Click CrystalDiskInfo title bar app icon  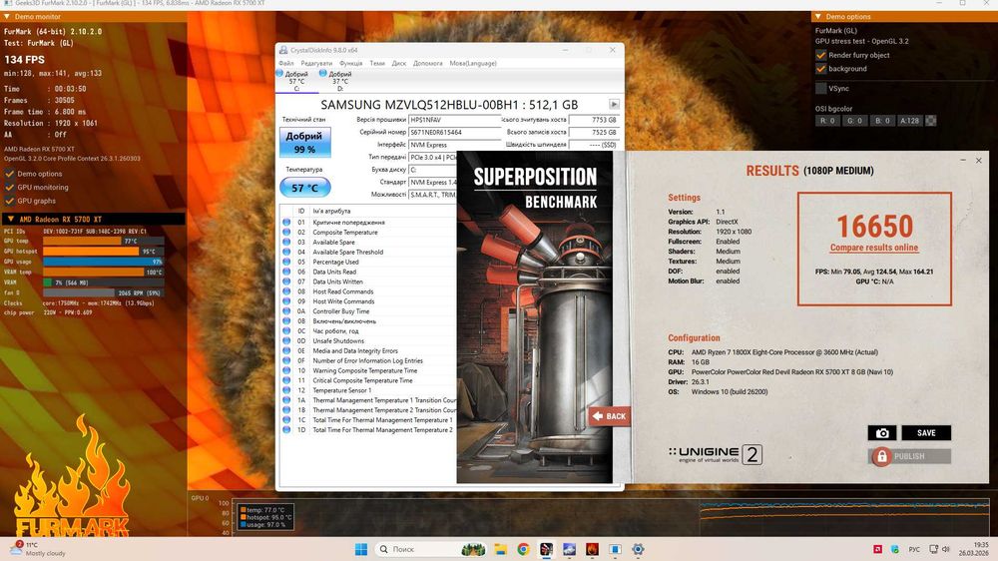[x=283, y=50]
